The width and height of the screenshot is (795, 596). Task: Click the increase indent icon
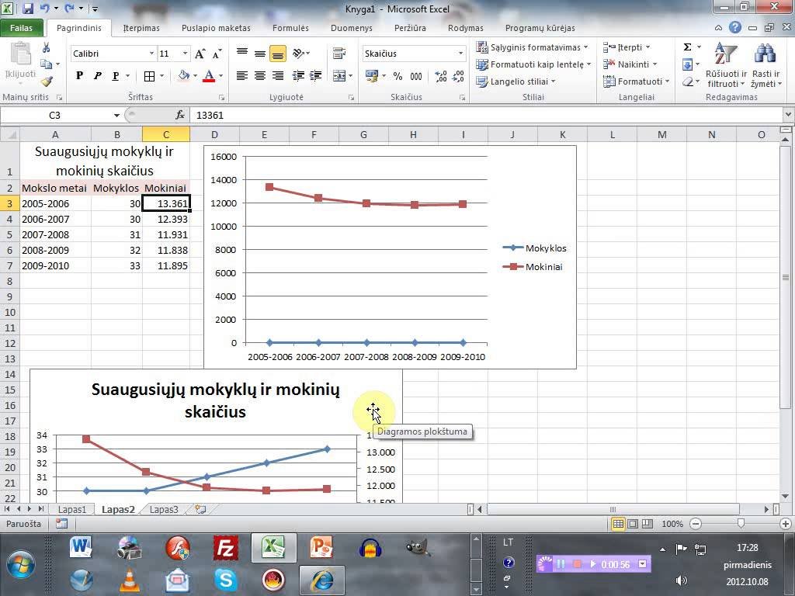315,76
